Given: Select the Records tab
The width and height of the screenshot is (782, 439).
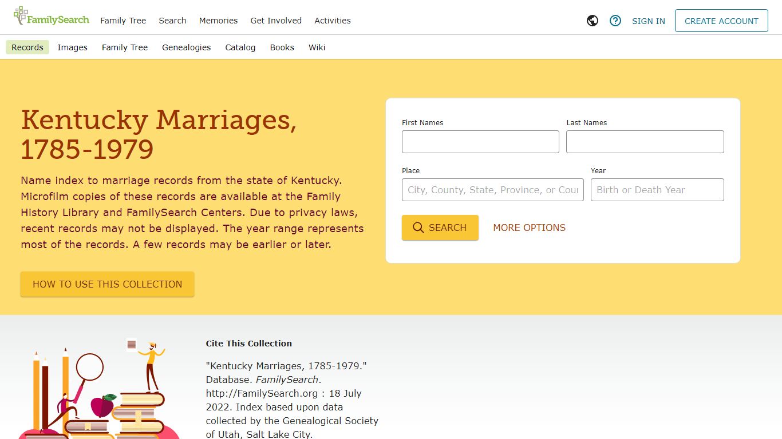Looking at the screenshot, I should [27, 47].
